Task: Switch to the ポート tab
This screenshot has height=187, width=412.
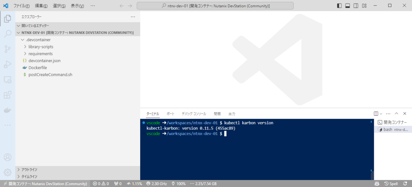Action: click(170, 114)
